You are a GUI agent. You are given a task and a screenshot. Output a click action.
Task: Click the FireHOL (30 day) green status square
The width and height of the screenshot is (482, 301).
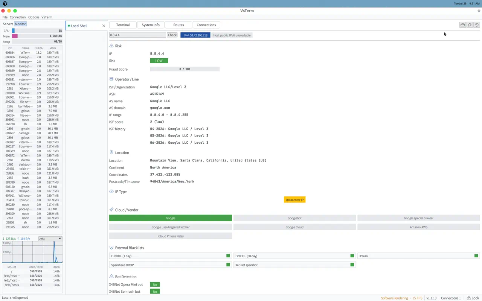352,256
